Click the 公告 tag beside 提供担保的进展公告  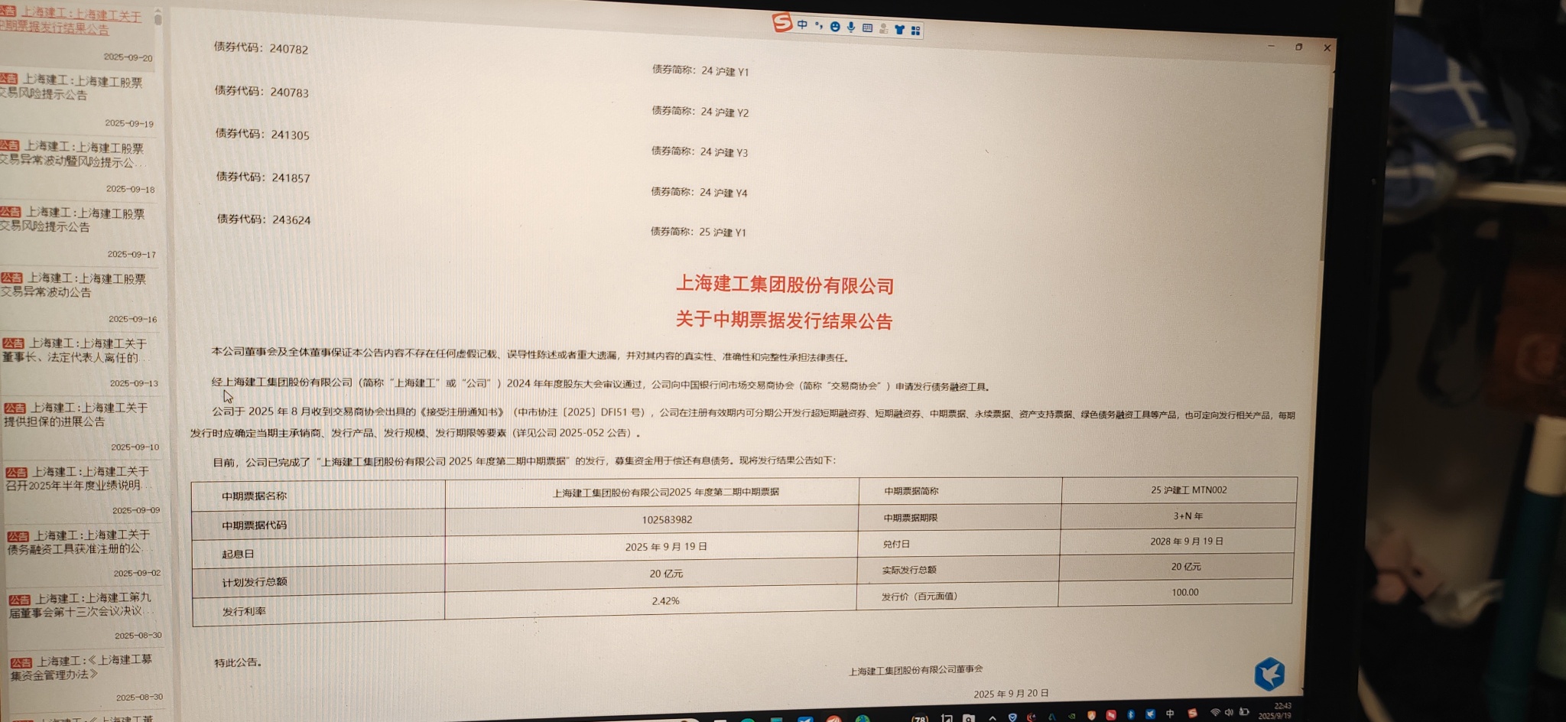tap(15, 408)
